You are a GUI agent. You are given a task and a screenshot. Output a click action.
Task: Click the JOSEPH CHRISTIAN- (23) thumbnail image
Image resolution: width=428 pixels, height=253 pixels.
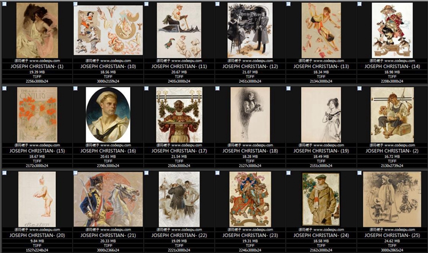pos(250,199)
